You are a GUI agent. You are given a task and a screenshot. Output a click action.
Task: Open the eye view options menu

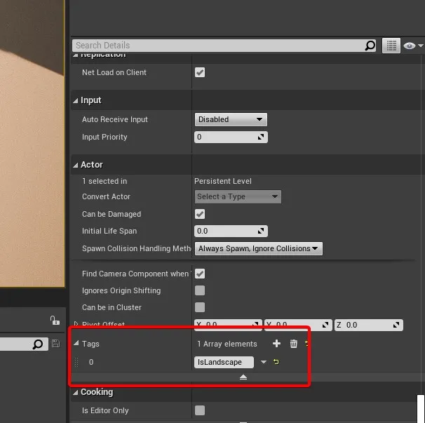coord(414,46)
